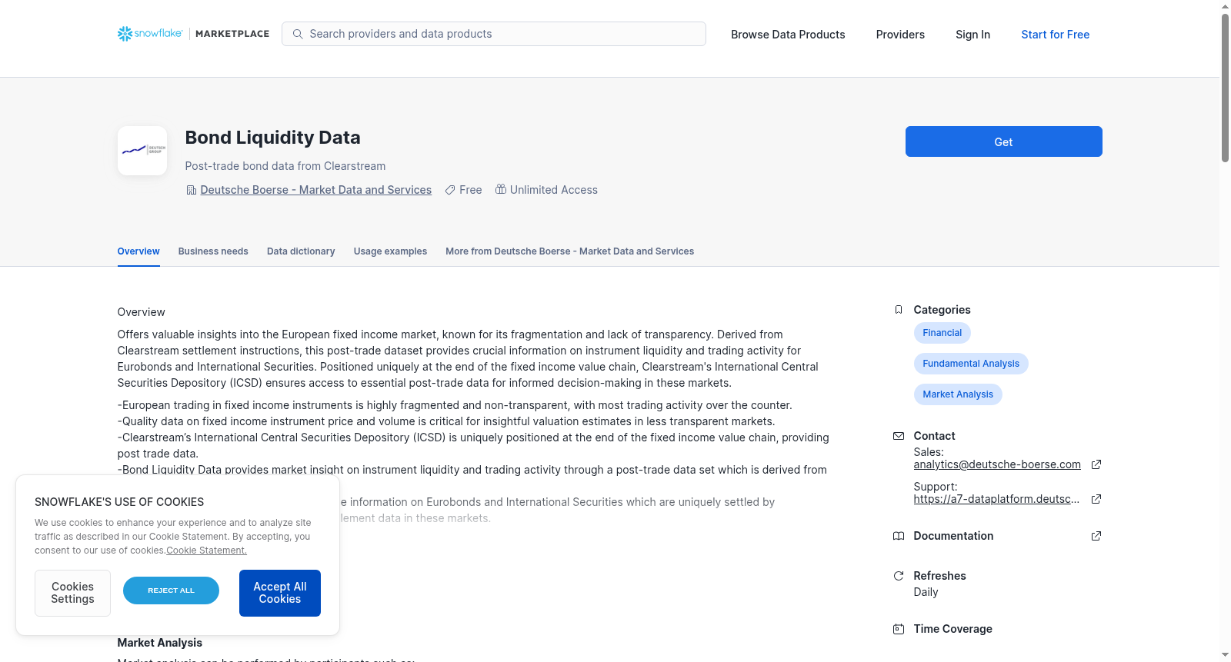The image size is (1231, 662).
Task: Open the Documentation link
Action: [953, 536]
